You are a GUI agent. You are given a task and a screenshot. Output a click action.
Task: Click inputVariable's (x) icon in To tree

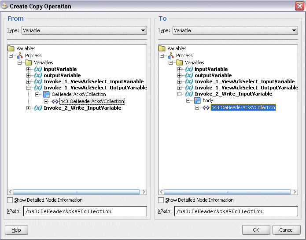coord(189,69)
